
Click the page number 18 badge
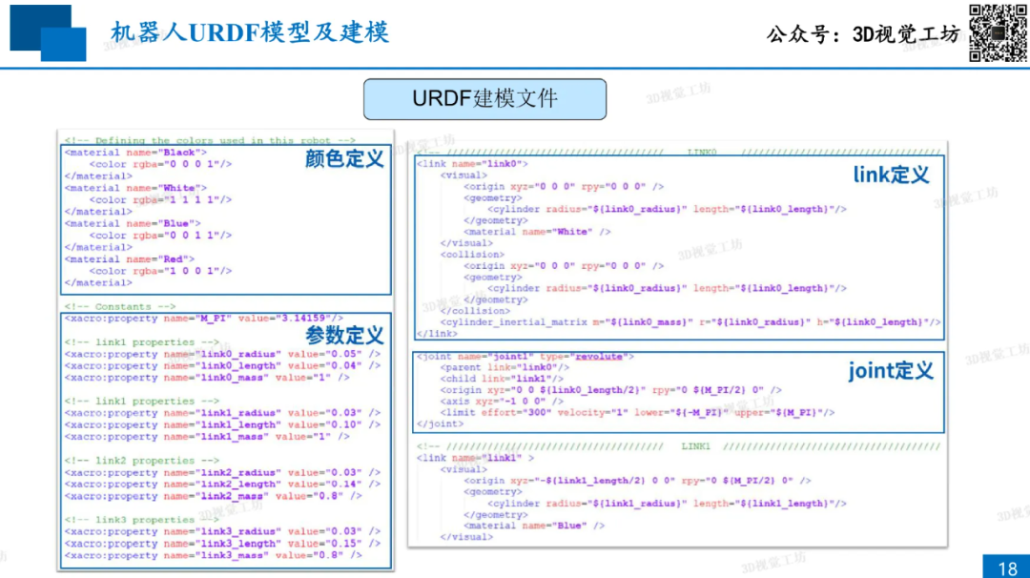tap(1007, 568)
